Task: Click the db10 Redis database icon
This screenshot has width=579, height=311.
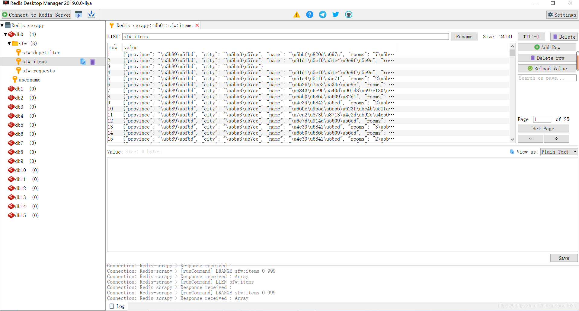Action: point(11,170)
